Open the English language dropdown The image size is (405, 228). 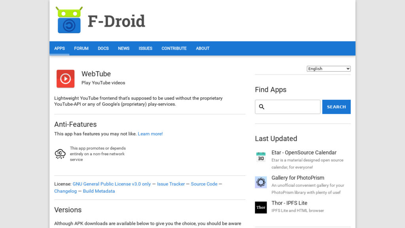(x=329, y=69)
